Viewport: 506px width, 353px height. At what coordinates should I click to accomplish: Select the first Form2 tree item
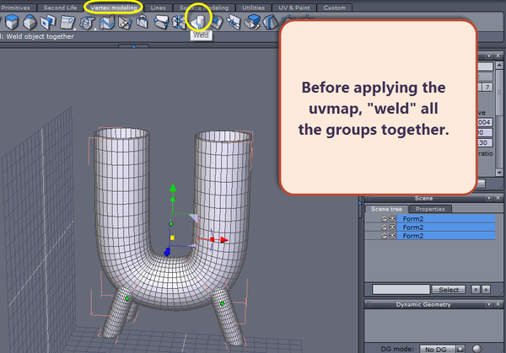pyautogui.click(x=446, y=218)
